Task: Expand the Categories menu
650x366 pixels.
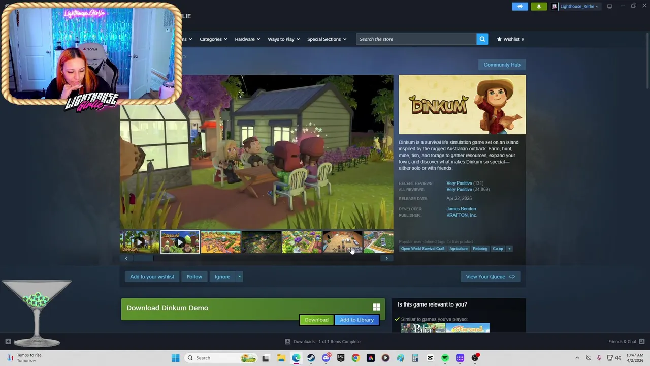Action: pyautogui.click(x=213, y=39)
